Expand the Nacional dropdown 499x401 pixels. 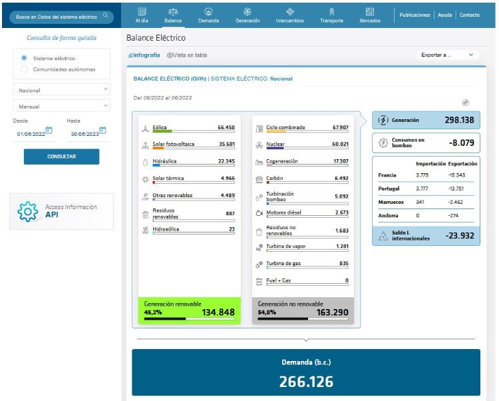pos(63,89)
